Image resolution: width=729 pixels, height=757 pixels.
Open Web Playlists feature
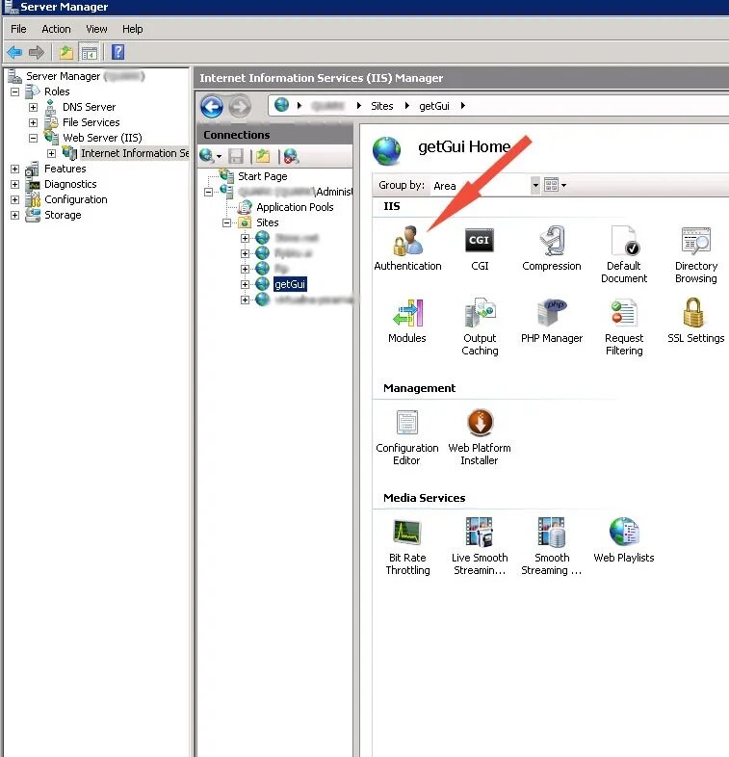coord(624,540)
